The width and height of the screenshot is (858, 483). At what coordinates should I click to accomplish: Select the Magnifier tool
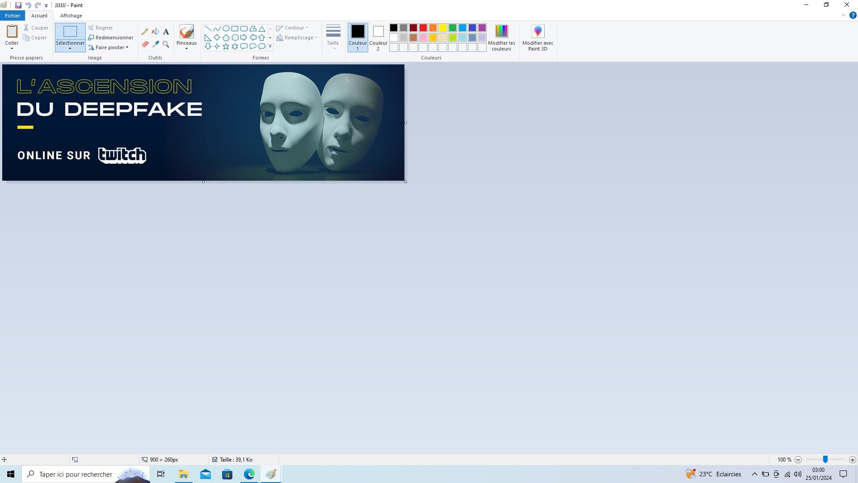point(166,44)
